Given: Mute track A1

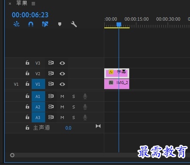Looking at the screenshot, I should [x=62, y=97].
